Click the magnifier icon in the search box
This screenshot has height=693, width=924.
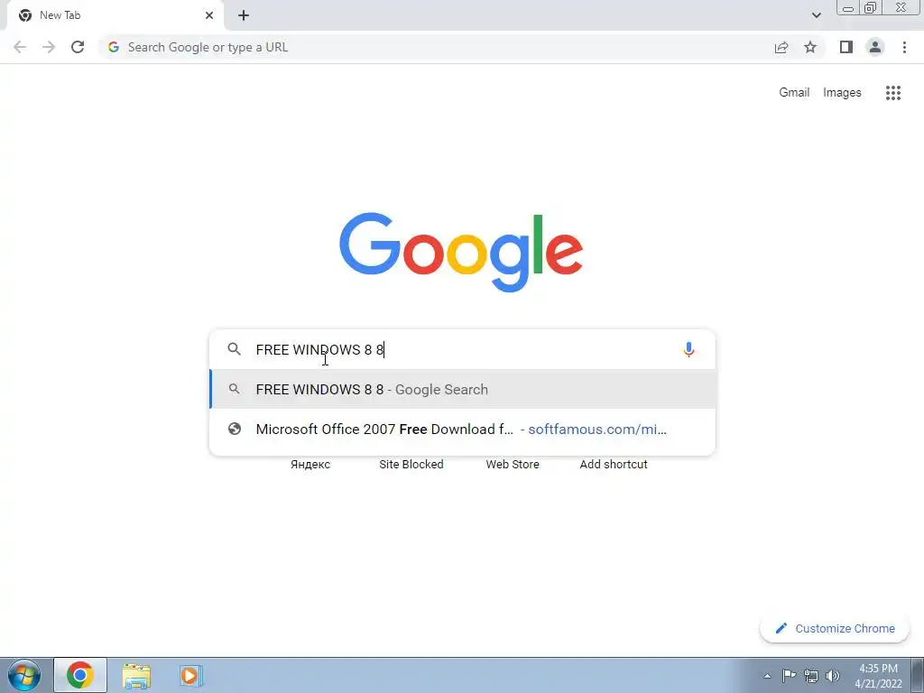(x=234, y=349)
